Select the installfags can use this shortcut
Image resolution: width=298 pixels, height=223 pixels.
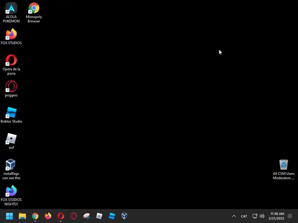coord(11,169)
